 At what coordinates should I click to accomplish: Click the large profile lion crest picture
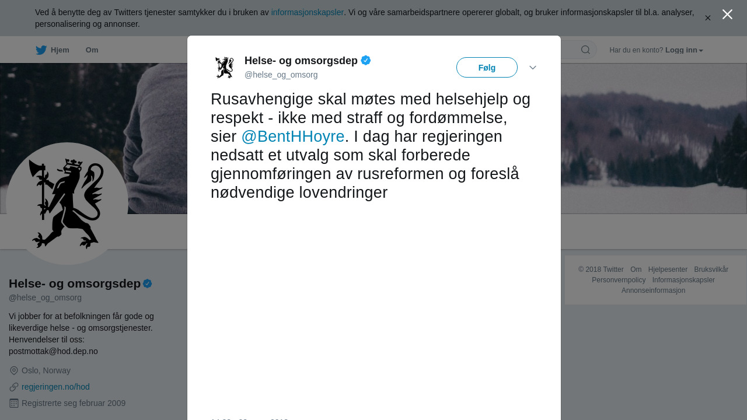(67, 204)
